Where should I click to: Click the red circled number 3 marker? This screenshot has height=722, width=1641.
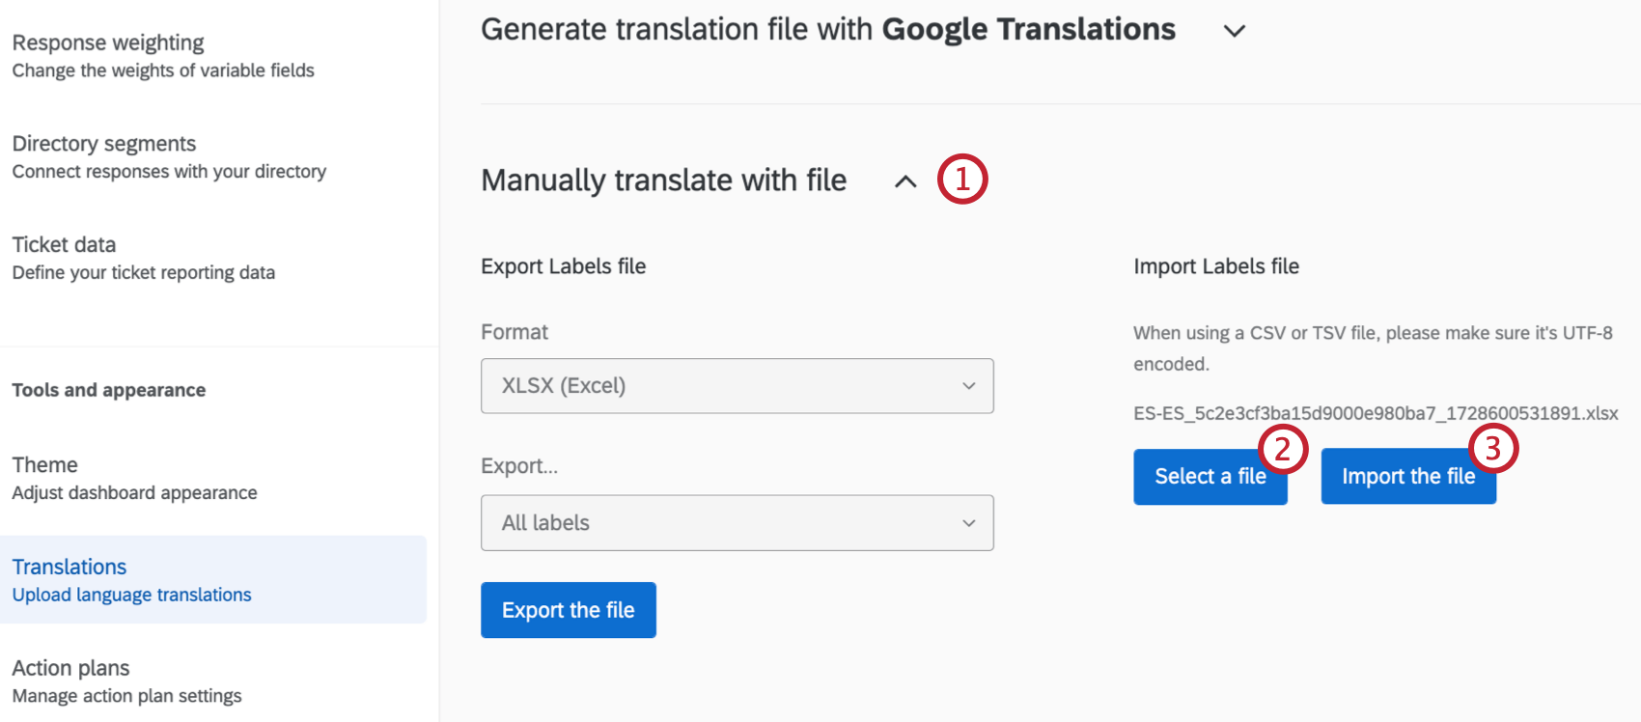pos(1493,449)
